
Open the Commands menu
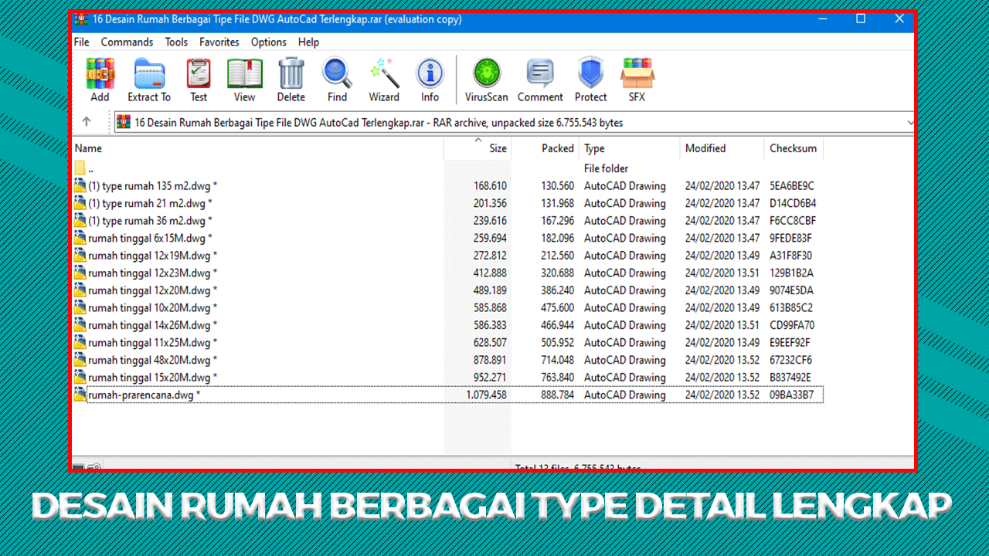[127, 42]
